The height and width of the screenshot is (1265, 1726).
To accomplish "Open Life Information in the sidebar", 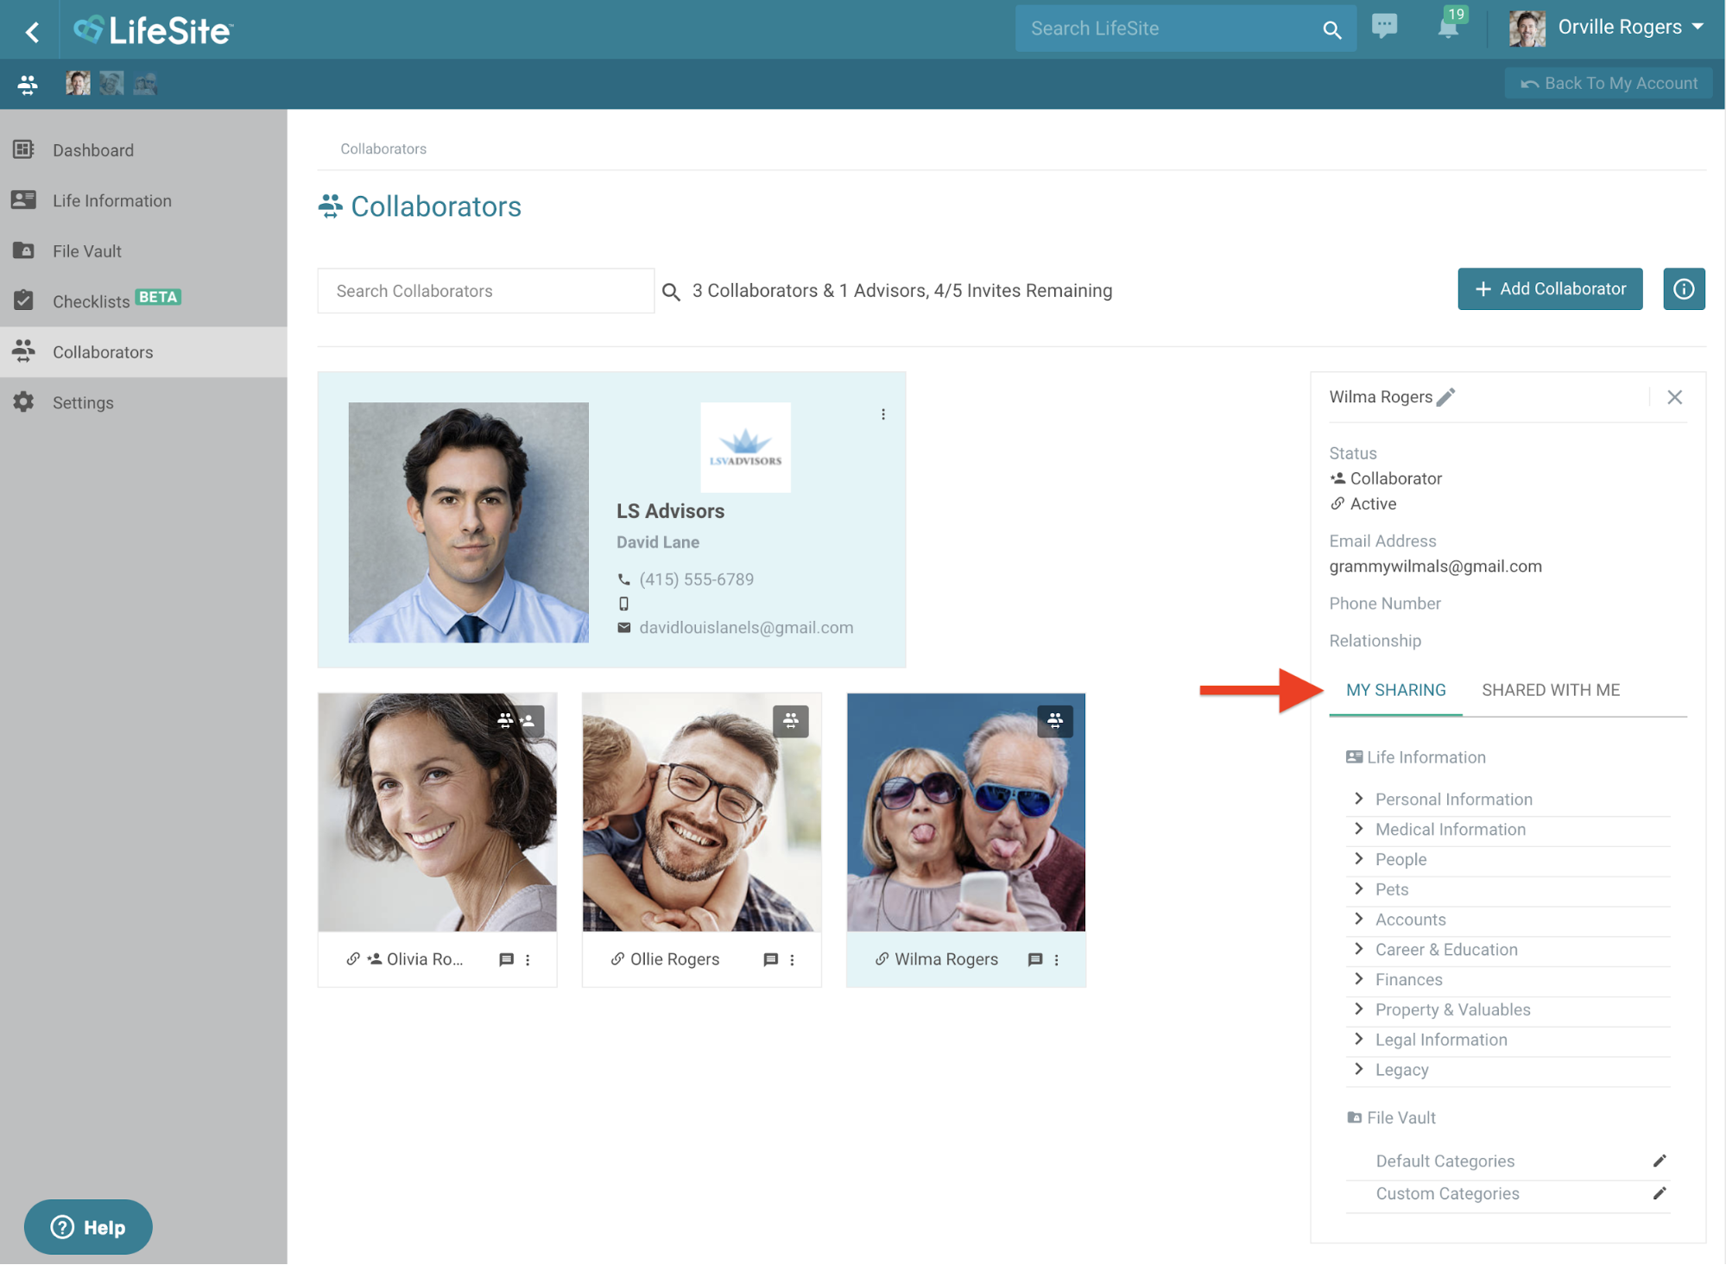I will tap(143, 200).
